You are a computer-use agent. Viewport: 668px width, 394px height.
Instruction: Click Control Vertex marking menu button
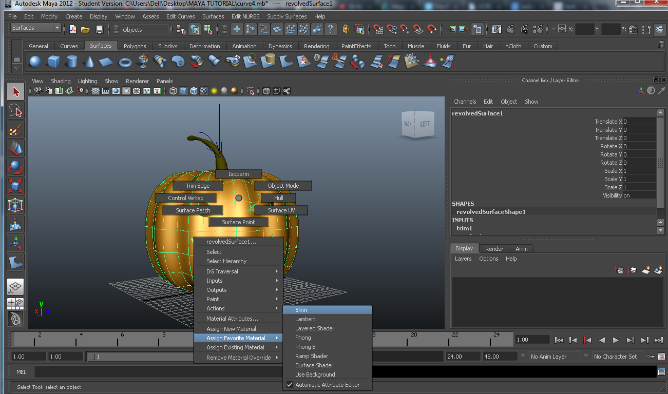click(186, 198)
